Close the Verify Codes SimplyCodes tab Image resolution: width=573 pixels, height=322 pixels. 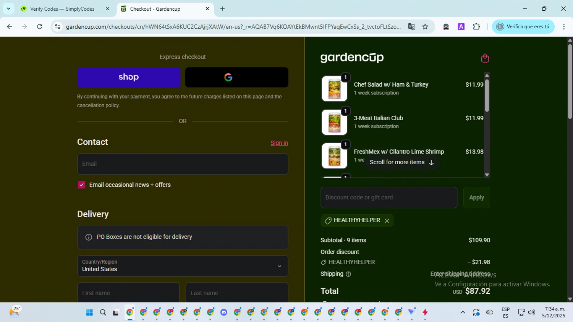point(107,9)
